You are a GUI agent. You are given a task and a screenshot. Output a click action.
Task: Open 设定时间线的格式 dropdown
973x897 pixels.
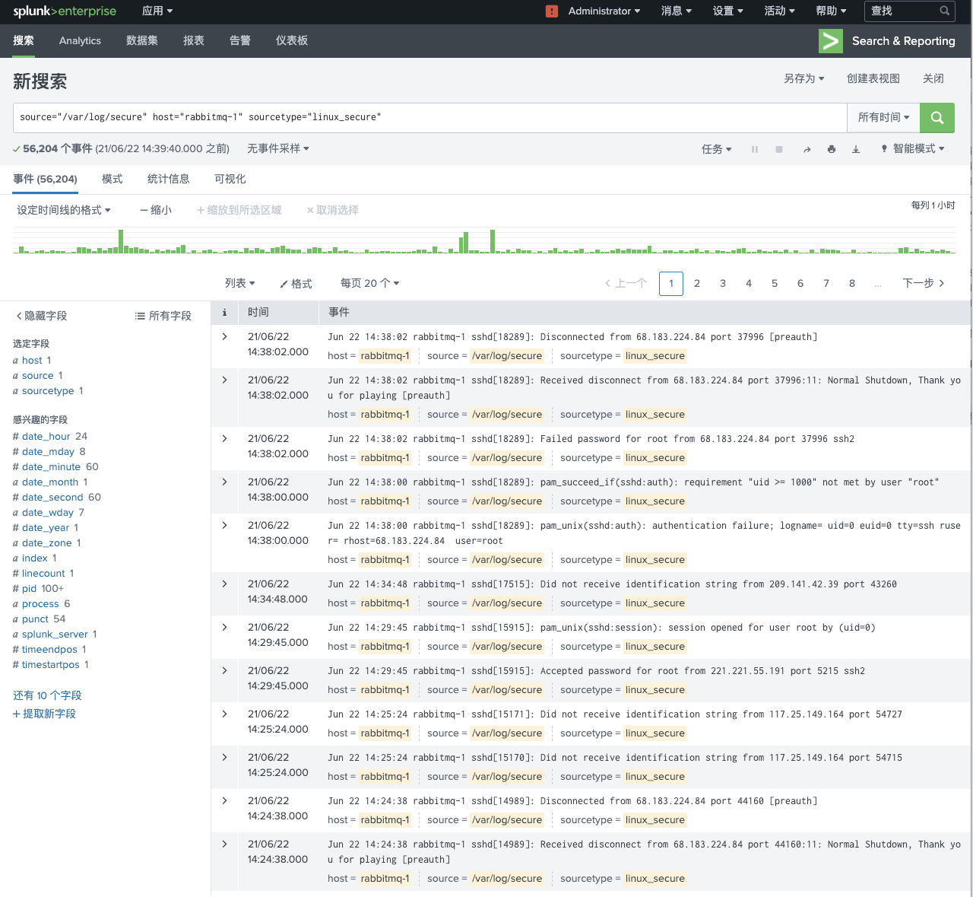tap(64, 210)
